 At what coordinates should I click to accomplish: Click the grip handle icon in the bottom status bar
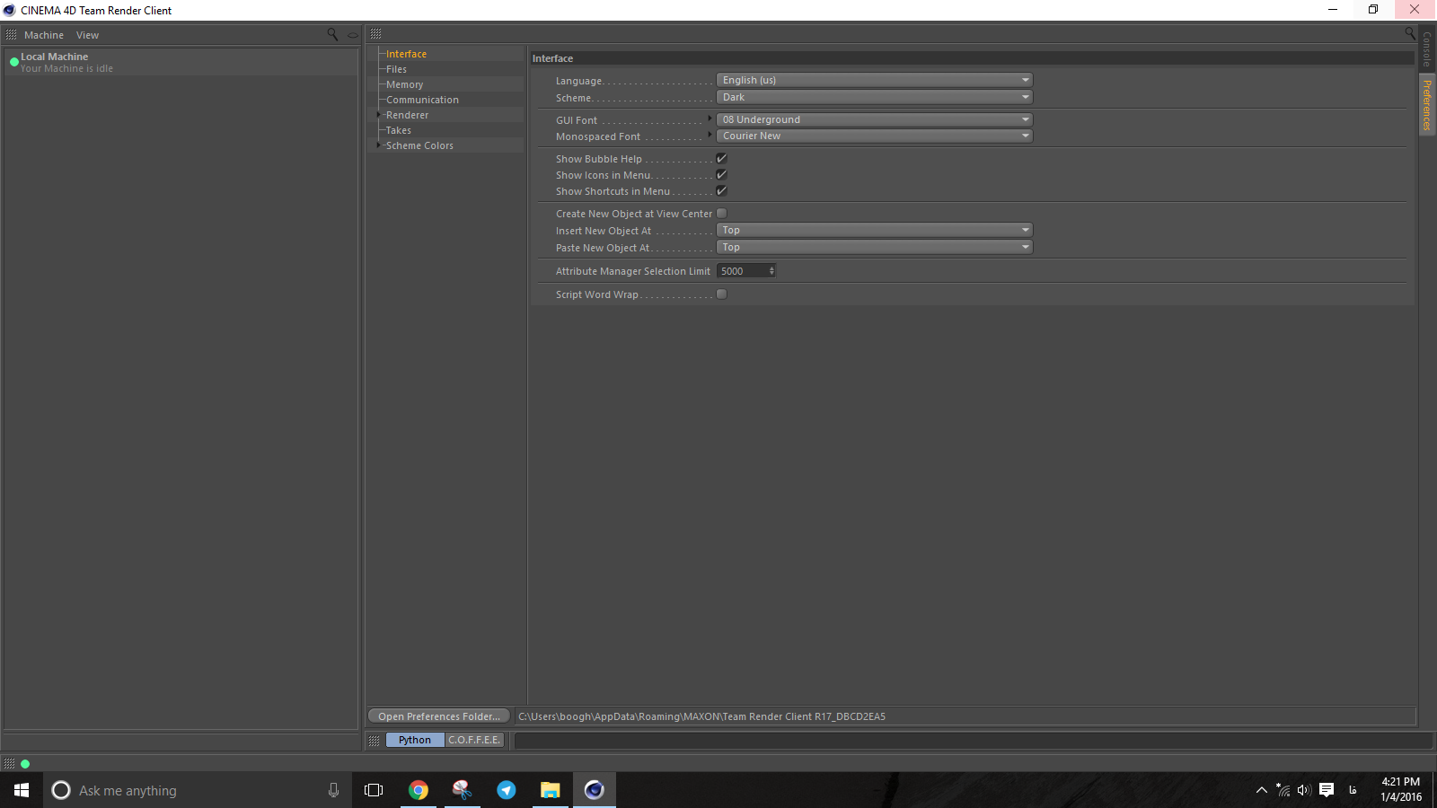(9, 764)
